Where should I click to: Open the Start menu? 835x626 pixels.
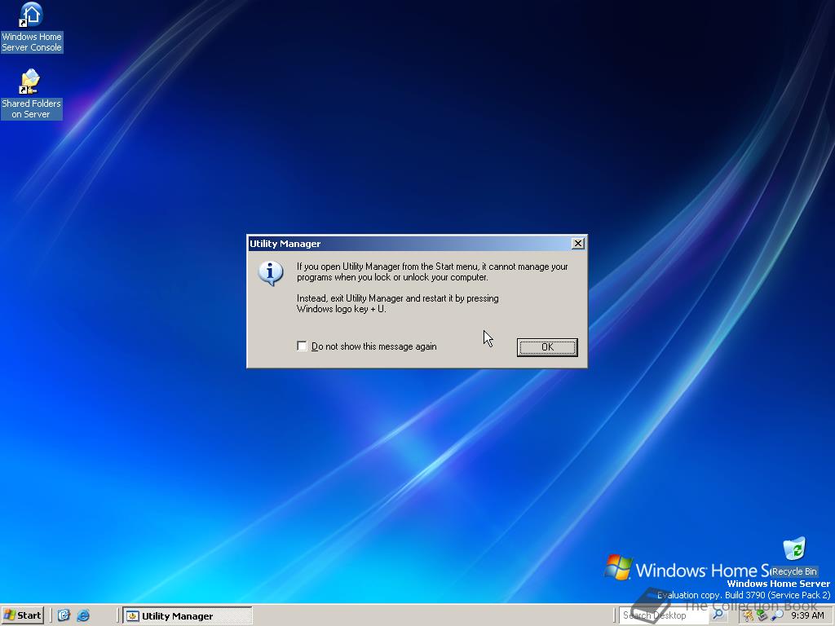[x=22, y=615]
